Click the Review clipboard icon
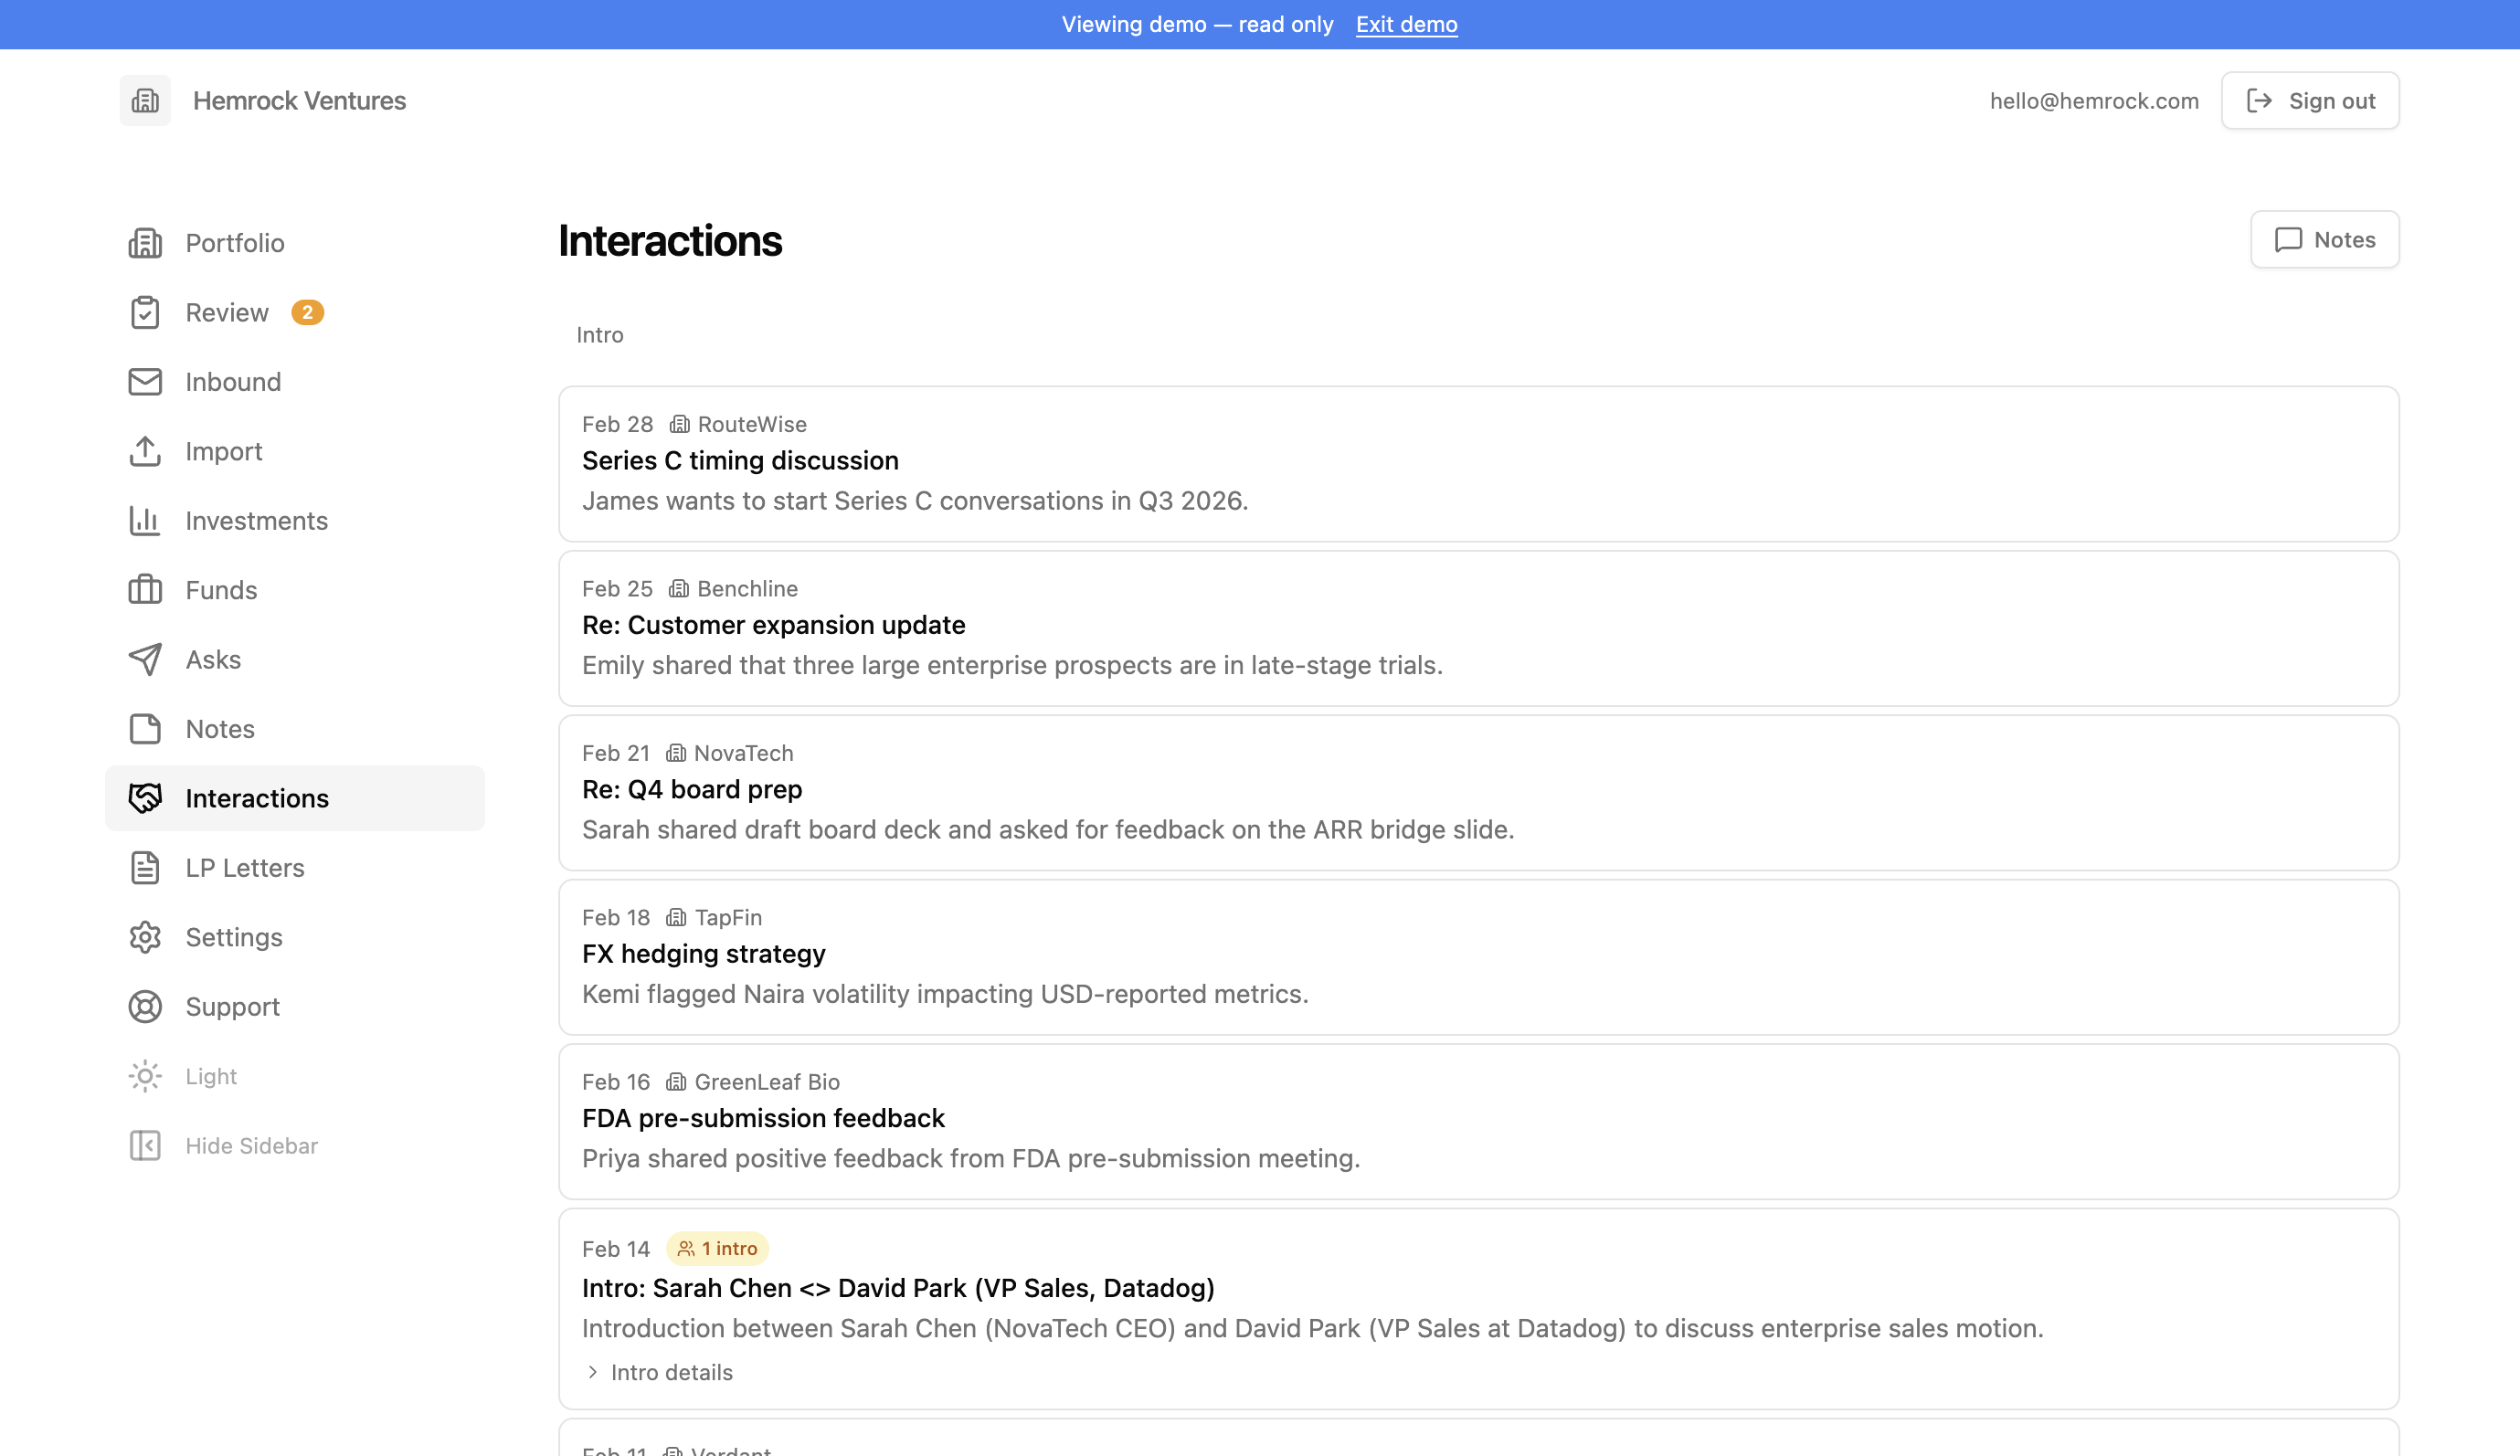This screenshot has width=2520, height=1456. pyautogui.click(x=145, y=312)
